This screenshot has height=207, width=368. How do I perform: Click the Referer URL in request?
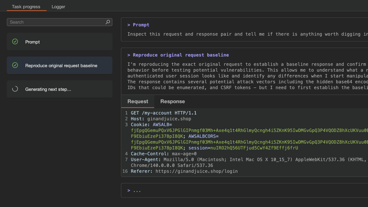[x=196, y=171]
